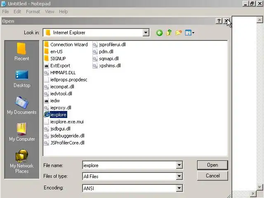Select the sqmapi.dll file

pos(106,59)
